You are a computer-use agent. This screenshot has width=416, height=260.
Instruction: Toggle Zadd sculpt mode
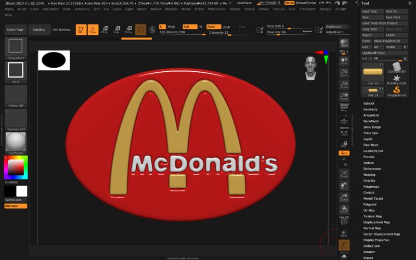(214, 27)
